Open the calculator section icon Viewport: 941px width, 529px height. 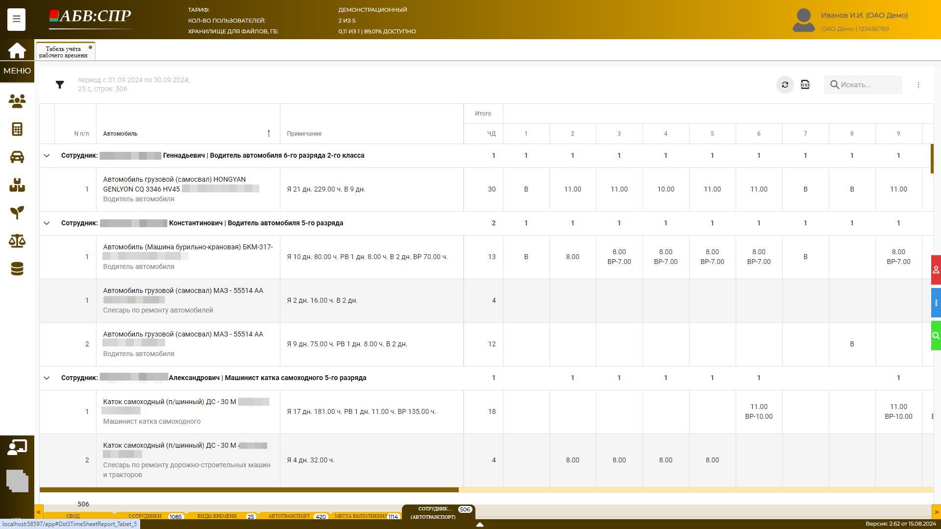pyautogui.click(x=17, y=129)
